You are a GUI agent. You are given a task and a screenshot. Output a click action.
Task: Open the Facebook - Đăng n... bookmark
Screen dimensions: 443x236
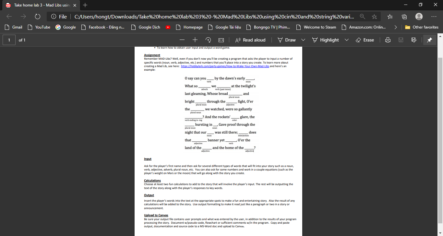(103, 27)
